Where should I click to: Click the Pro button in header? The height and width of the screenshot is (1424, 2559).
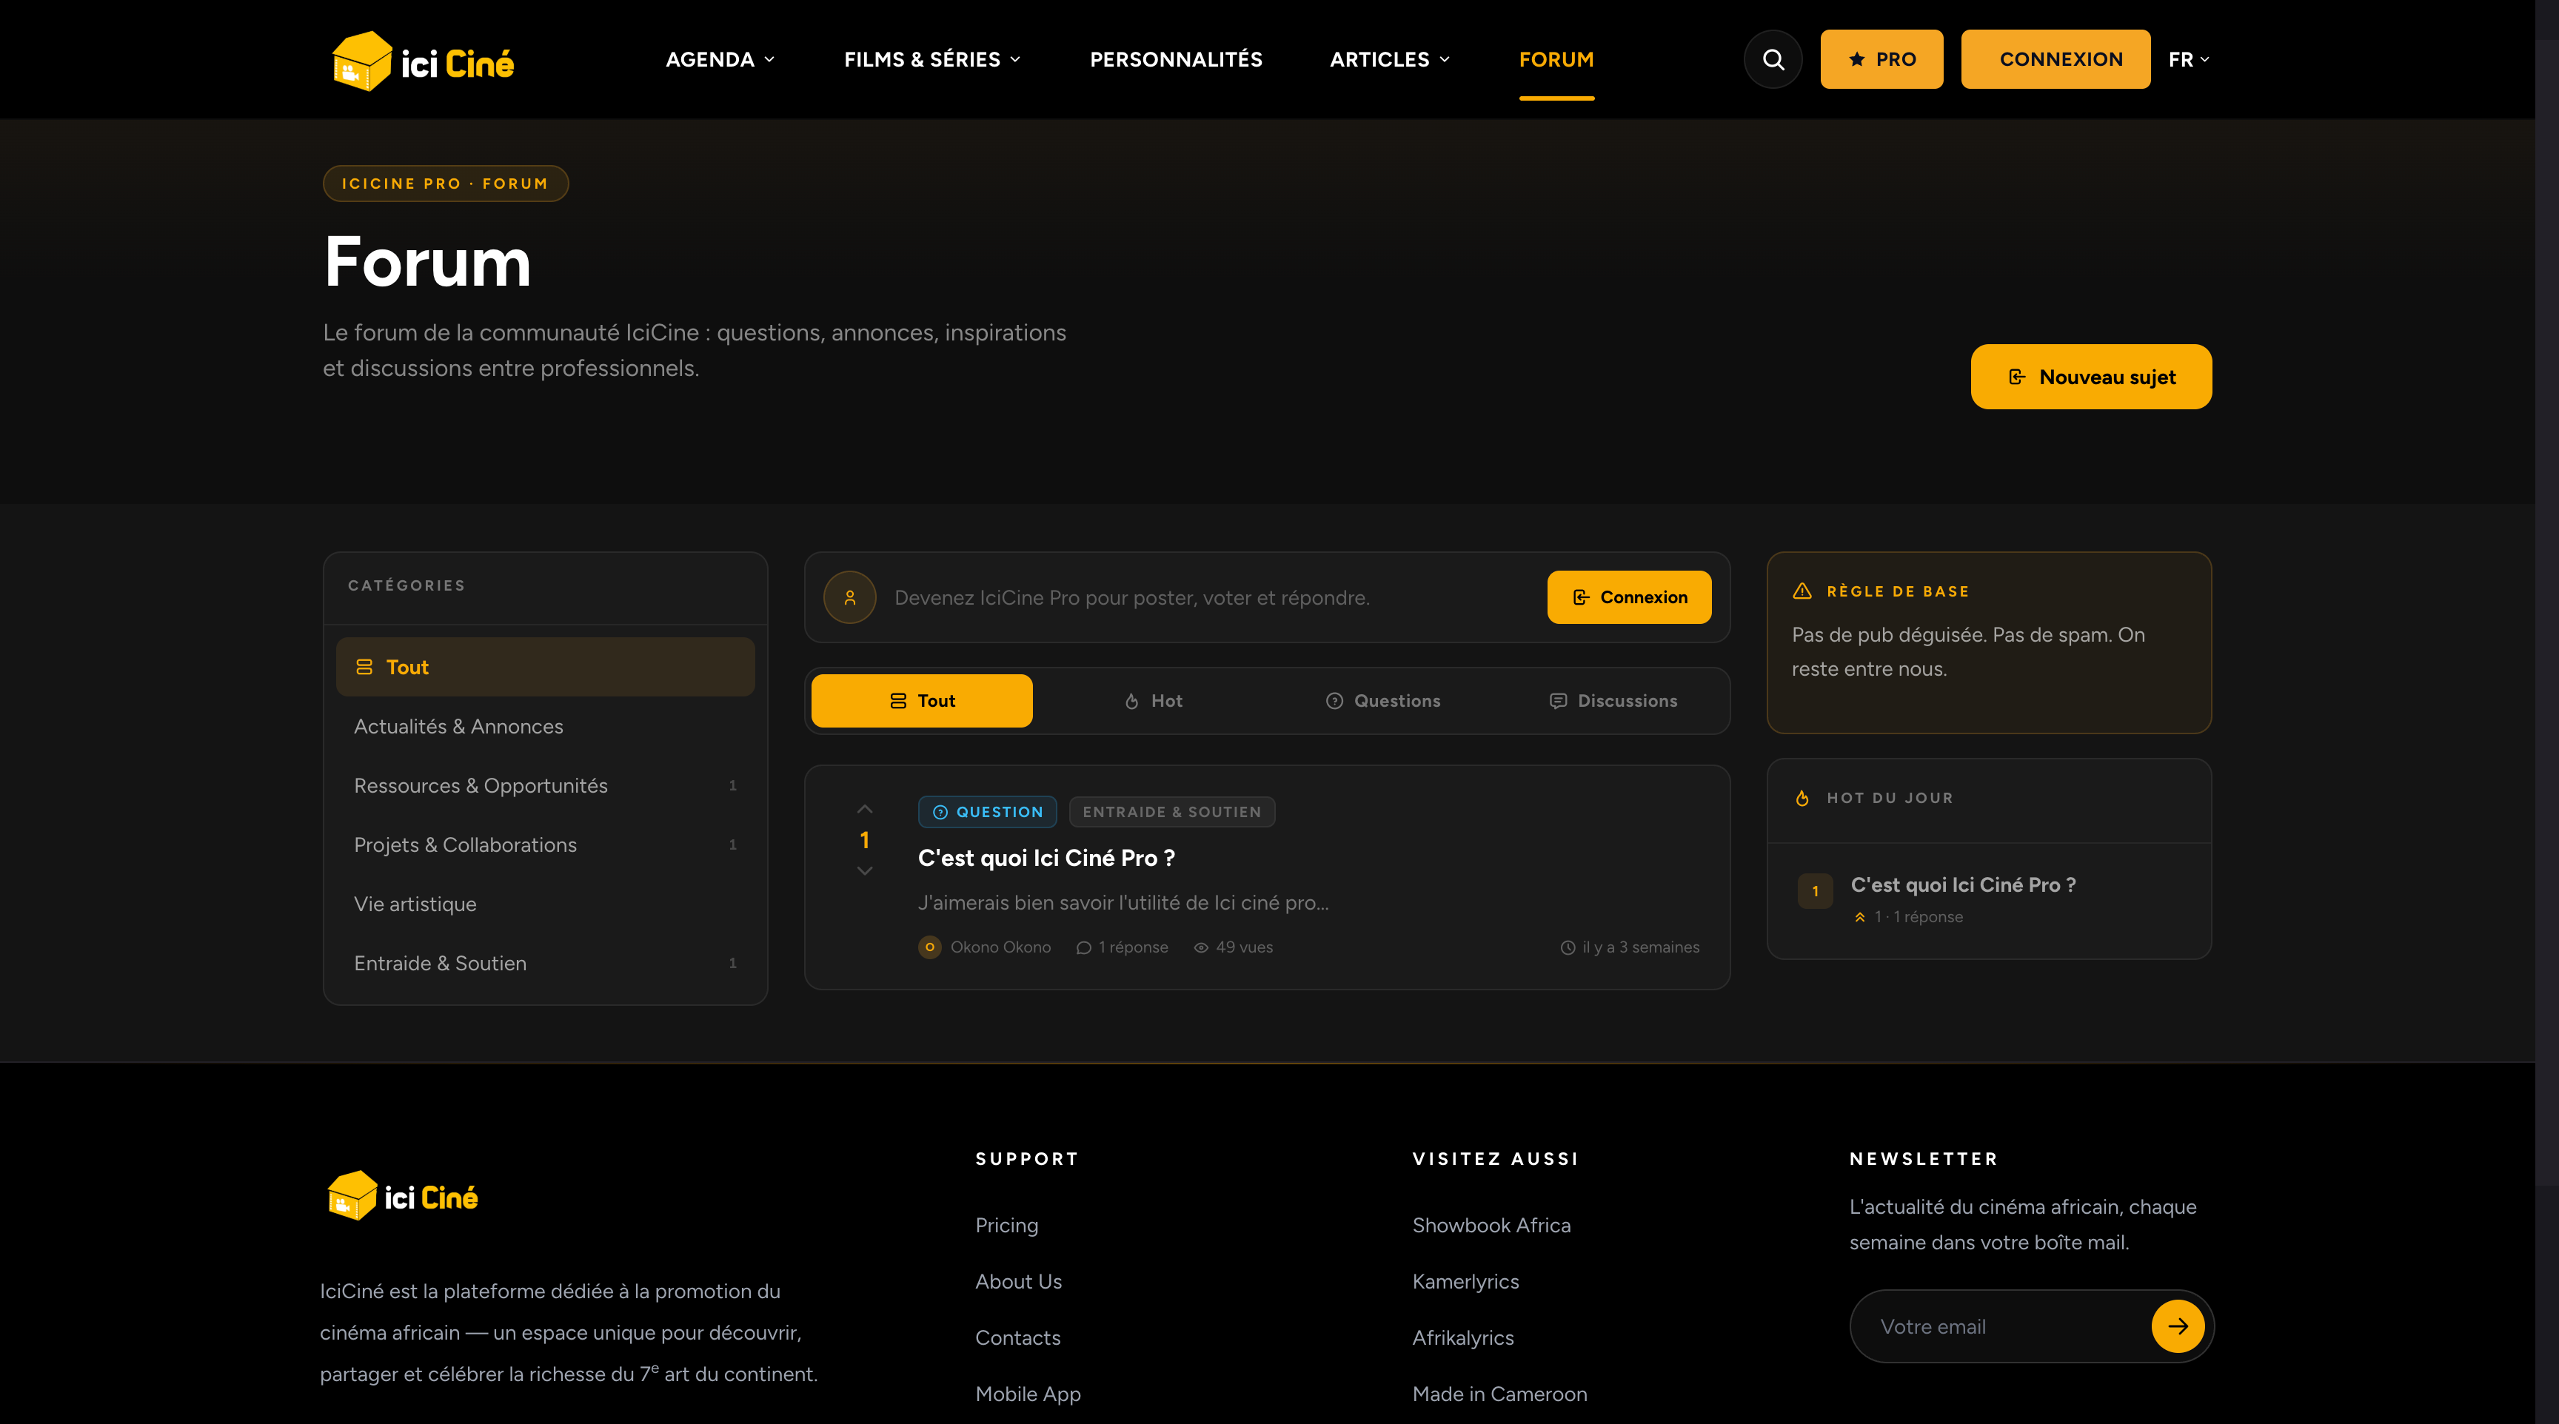click(x=1881, y=60)
